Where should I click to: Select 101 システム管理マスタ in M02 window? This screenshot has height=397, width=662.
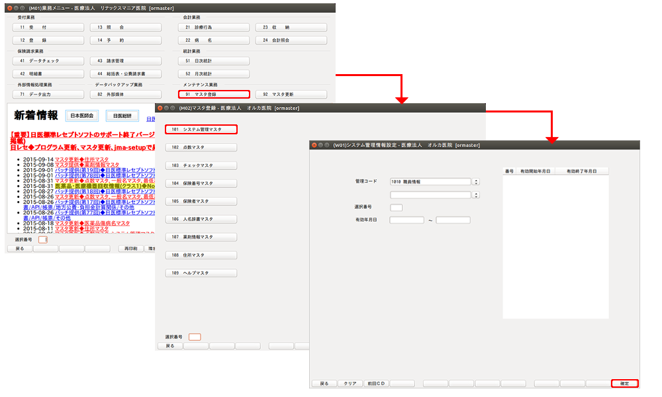point(201,130)
